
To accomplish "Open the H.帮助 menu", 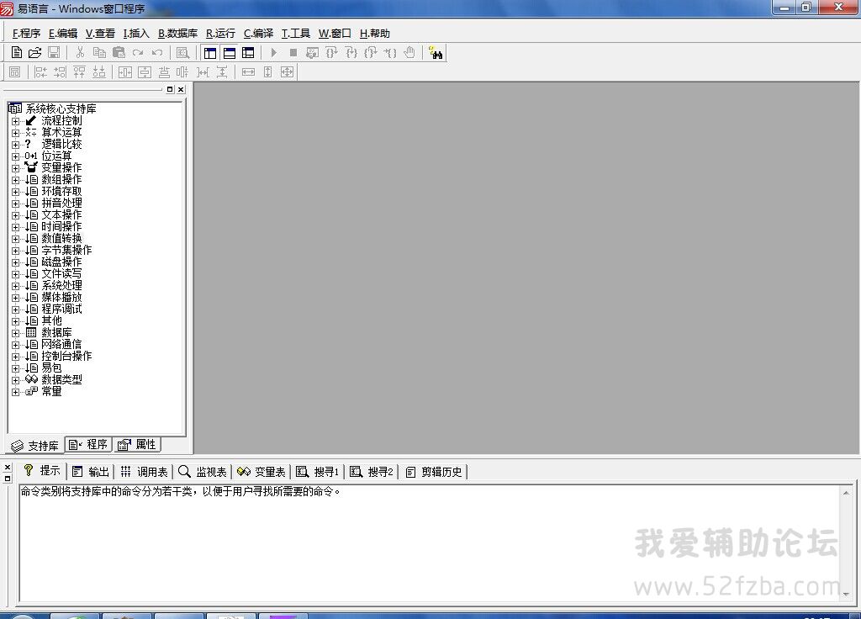I will (x=374, y=34).
